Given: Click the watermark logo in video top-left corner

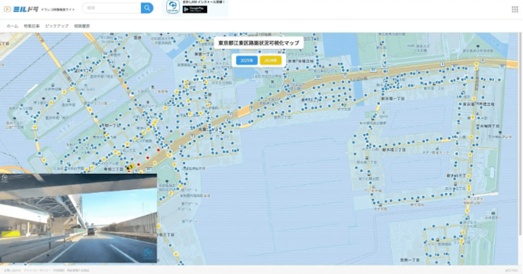Looking at the screenshot, I should [x=4, y=177].
